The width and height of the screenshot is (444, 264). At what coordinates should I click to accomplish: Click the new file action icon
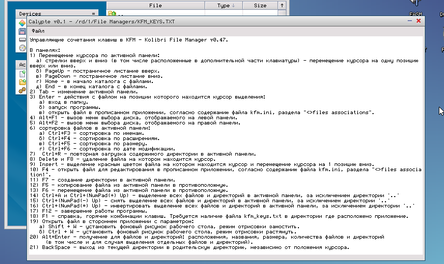pyautogui.click(x=22, y=74)
